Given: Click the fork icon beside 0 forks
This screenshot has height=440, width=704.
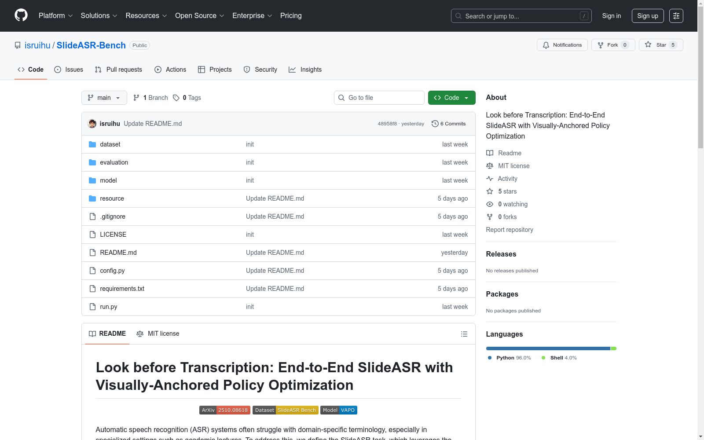Looking at the screenshot, I should [490, 217].
